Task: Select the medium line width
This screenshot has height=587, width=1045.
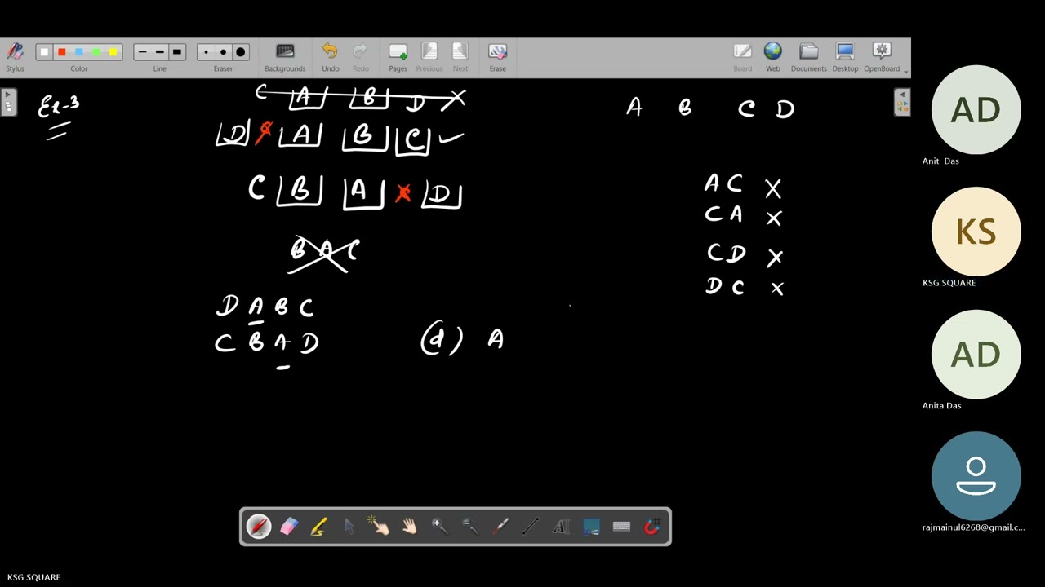Action: (159, 52)
